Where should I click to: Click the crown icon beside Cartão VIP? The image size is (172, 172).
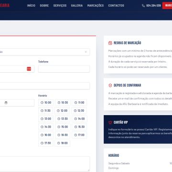[110, 122]
